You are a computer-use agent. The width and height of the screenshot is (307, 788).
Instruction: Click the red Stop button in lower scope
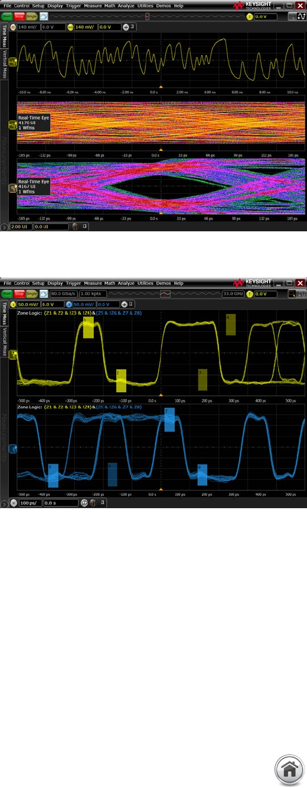(19, 293)
